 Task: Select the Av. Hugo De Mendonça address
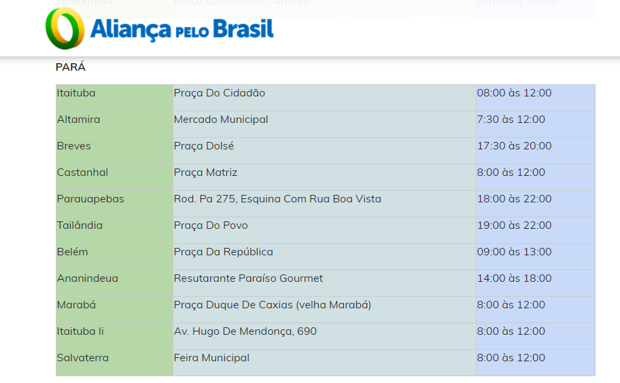[245, 331]
